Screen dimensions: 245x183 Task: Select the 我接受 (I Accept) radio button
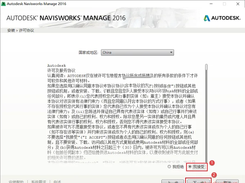click(x=190, y=166)
